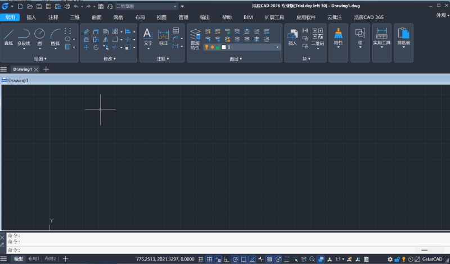
Task: Add a new layout with plus button
Action: coord(65,259)
